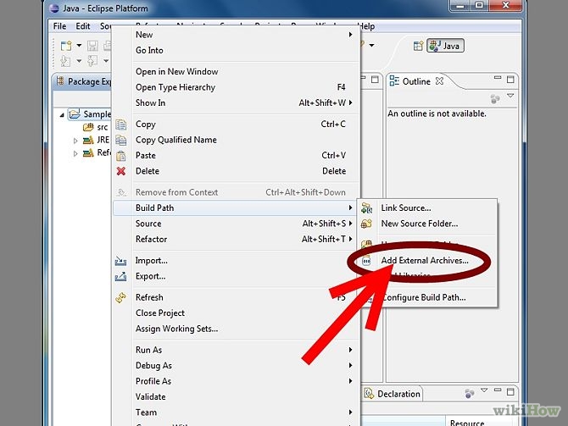The height and width of the screenshot is (426, 568).
Task: Click the New wizard toolbar icon
Action: click(x=66, y=46)
